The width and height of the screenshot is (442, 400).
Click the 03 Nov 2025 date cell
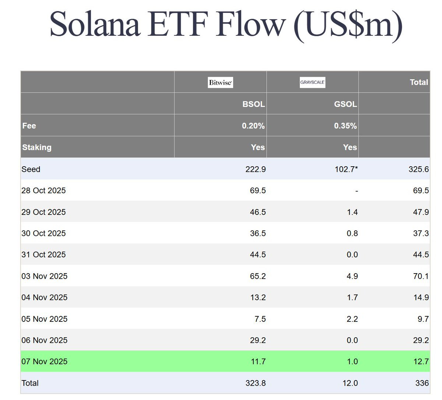coord(45,276)
